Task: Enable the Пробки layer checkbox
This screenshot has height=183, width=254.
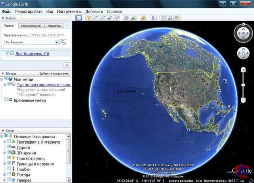Action: (x=9, y=169)
